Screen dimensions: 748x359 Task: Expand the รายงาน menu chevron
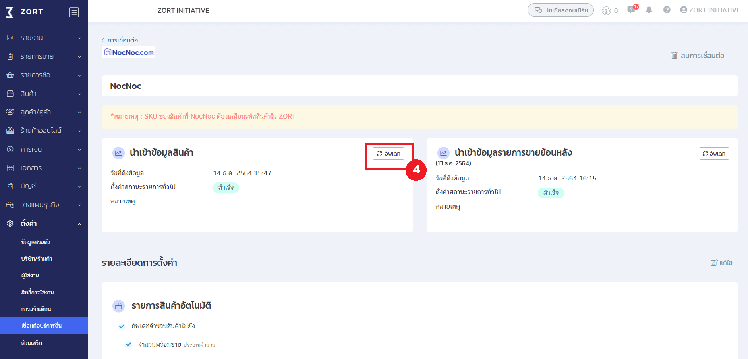(79, 38)
